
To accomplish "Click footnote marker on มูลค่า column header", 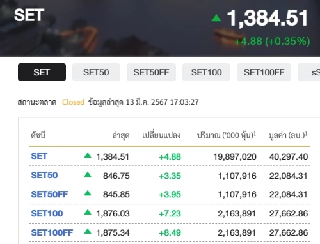I will (307, 132).
